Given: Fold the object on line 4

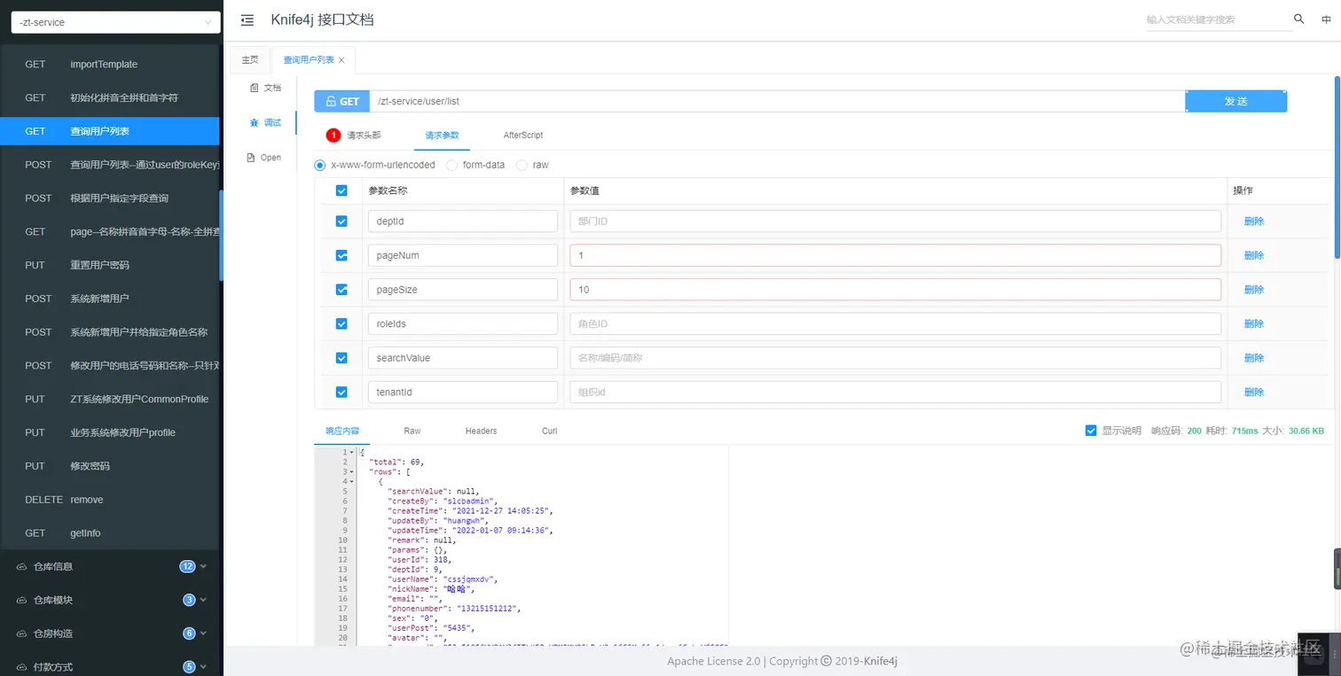Looking at the screenshot, I should [352, 482].
